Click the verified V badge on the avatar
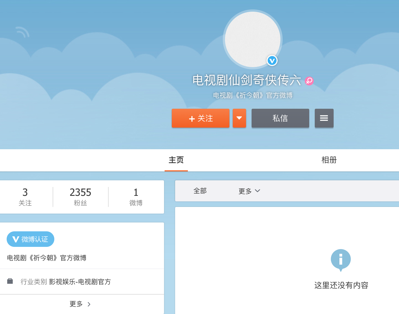 [272, 60]
